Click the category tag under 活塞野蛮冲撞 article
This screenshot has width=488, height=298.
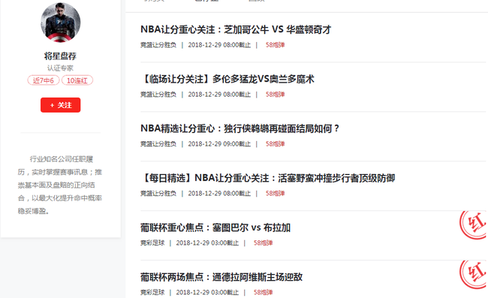pyautogui.click(x=158, y=193)
